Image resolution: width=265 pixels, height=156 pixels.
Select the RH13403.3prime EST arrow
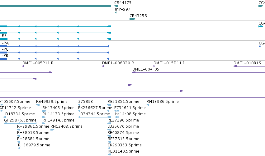(x=52, y=130)
